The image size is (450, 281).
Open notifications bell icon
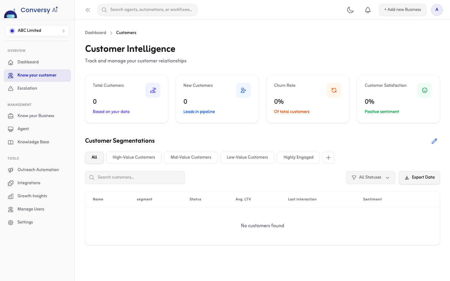pyautogui.click(x=368, y=10)
